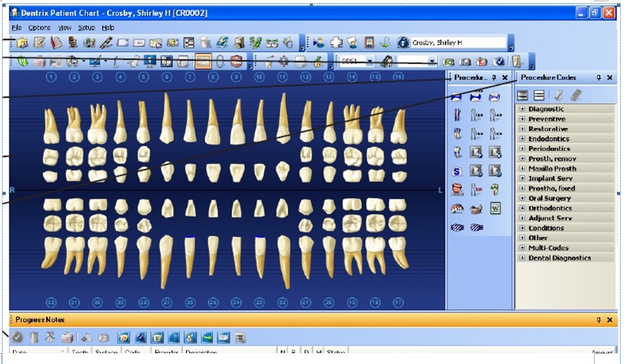The height and width of the screenshot is (364, 629).
Task: Click the patient information 'i' icon
Action: [403, 43]
